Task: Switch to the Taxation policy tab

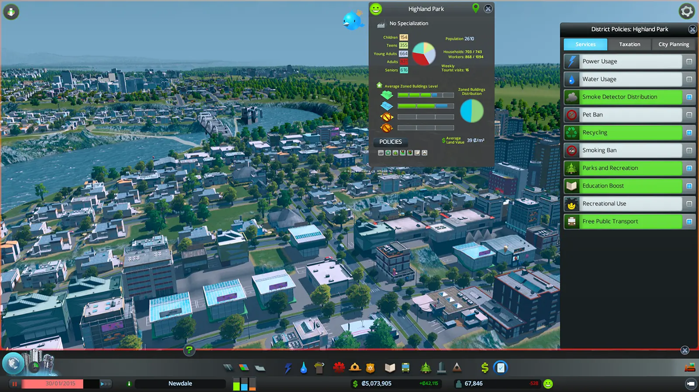Action: pyautogui.click(x=630, y=44)
